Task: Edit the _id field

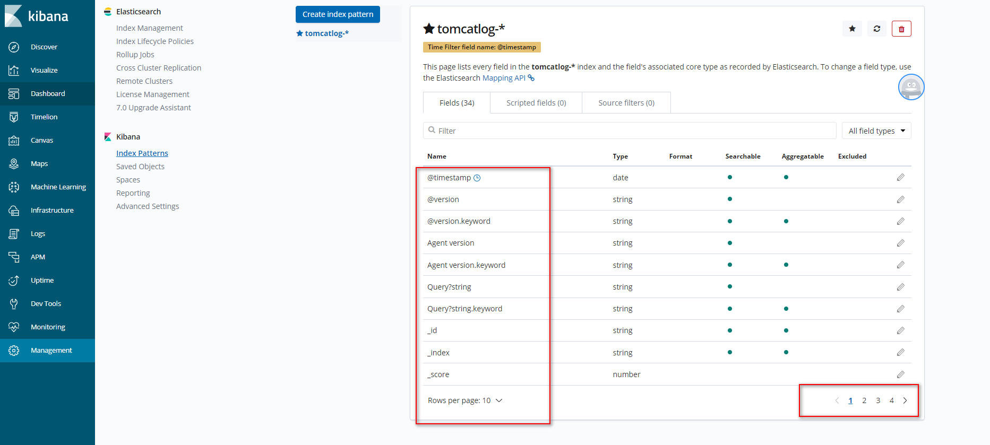Action: coord(901,330)
